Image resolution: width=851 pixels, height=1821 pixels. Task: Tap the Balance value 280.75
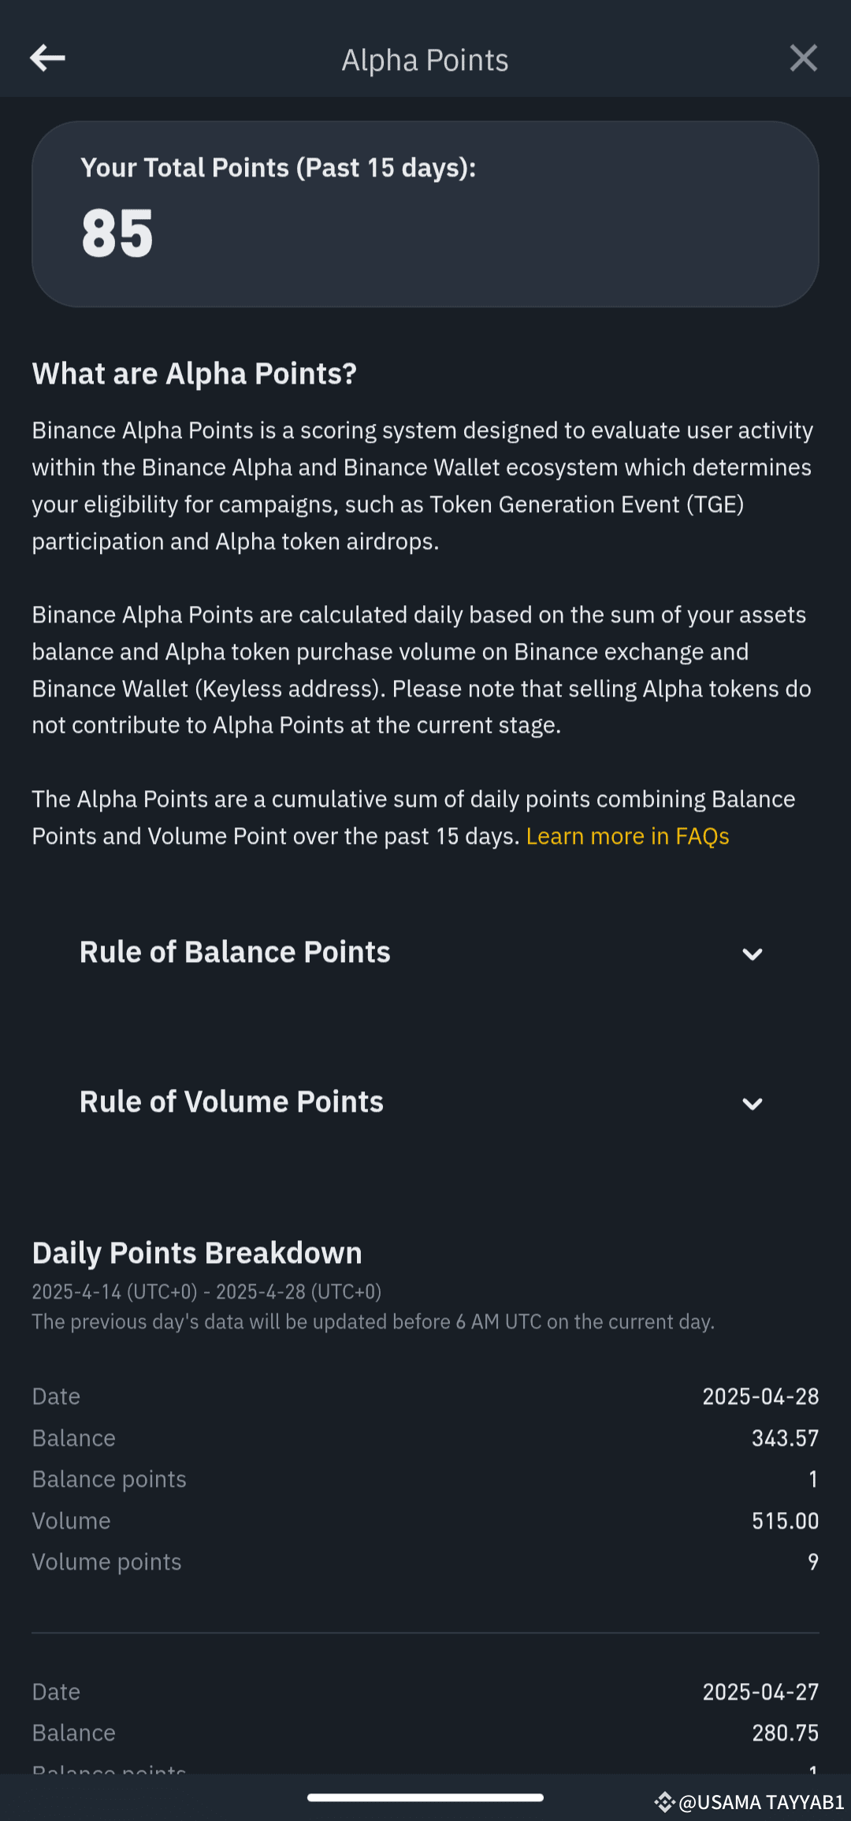[x=785, y=1732]
